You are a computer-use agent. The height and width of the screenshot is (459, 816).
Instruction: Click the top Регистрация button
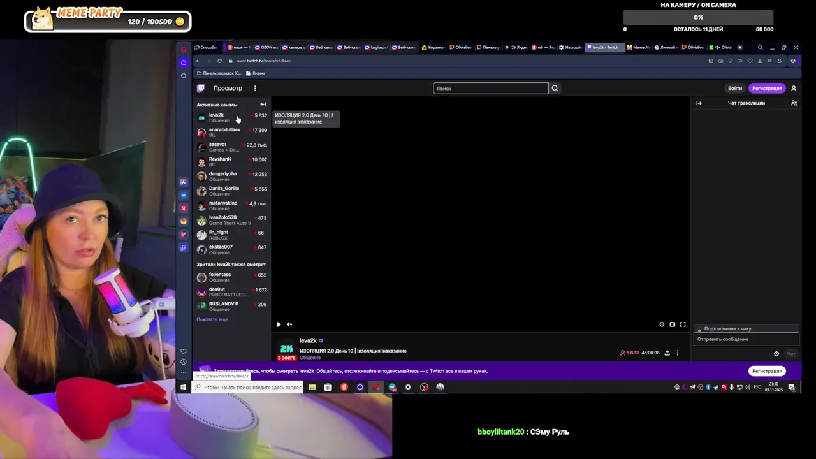(x=767, y=88)
